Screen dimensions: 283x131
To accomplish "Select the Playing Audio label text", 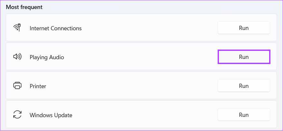I will coord(47,57).
